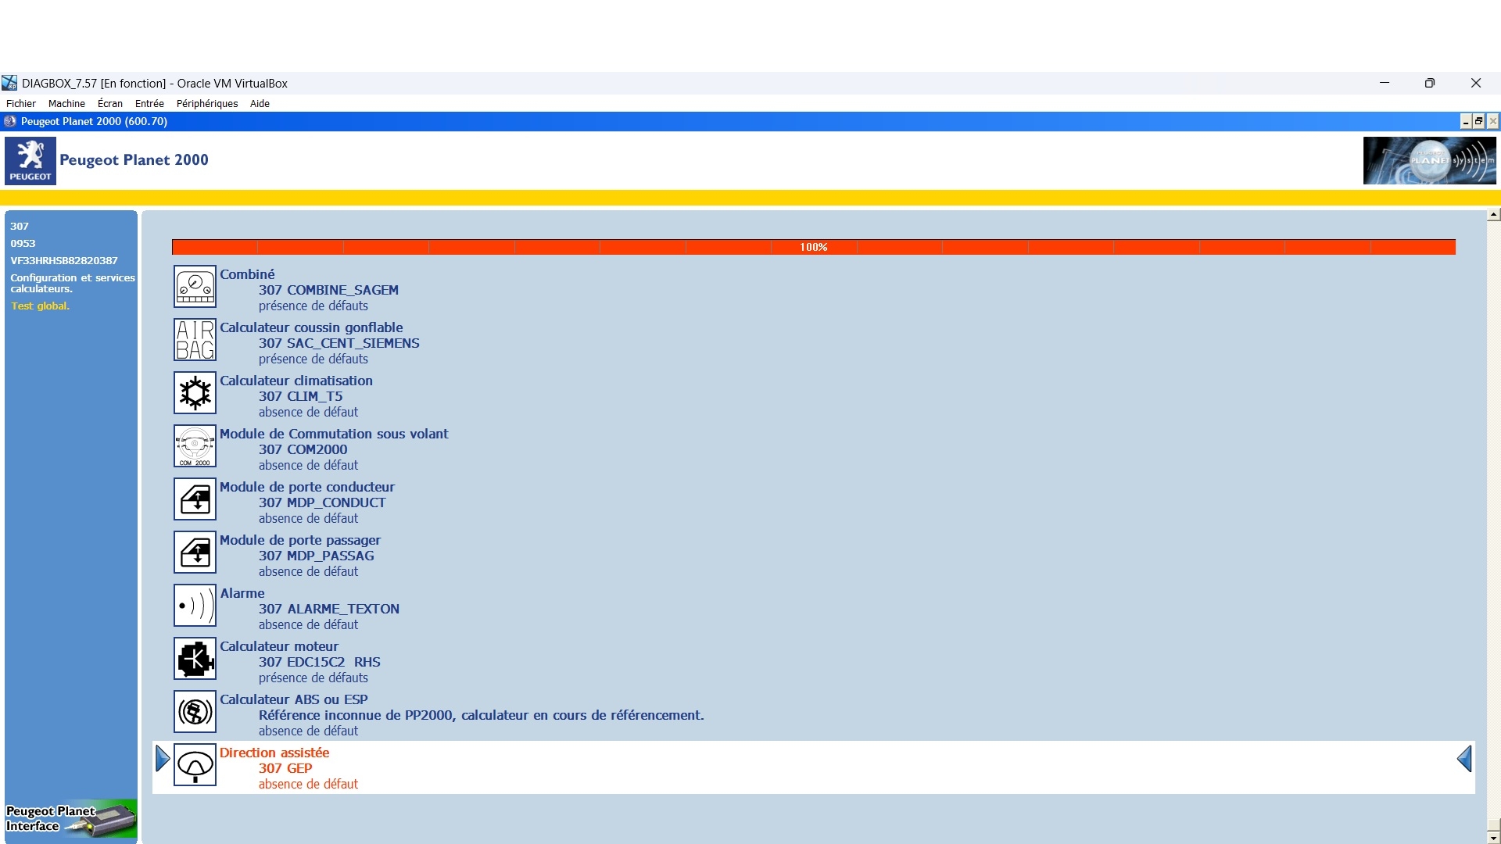Viewport: 1501px width, 844px height.
Task: Click 307 EDC15C2 RHS text
Action: pyautogui.click(x=320, y=662)
